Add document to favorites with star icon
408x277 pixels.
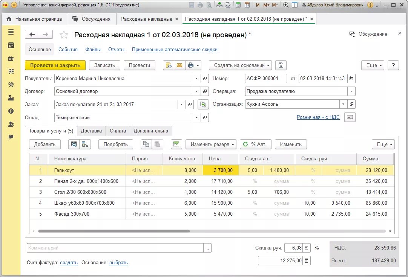click(64, 35)
